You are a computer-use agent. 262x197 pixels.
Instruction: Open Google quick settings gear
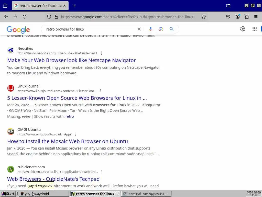[243, 29]
